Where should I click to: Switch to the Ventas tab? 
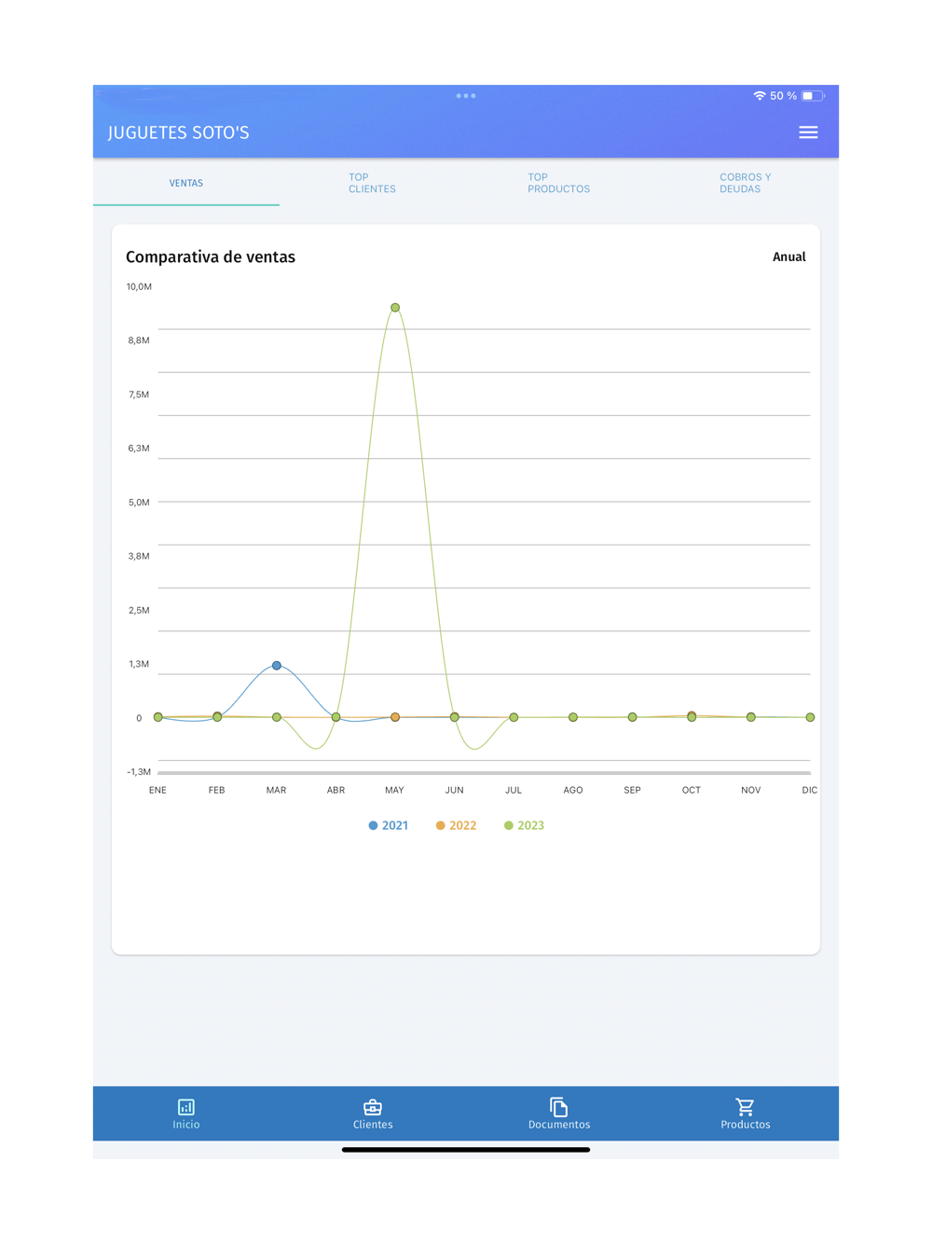(186, 183)
